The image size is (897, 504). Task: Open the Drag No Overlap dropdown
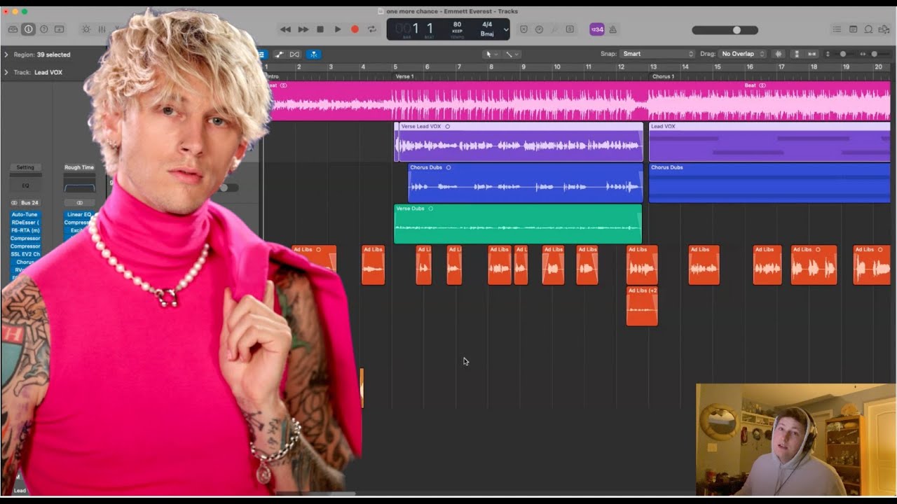pyautogui.click(x=742, y=54)
